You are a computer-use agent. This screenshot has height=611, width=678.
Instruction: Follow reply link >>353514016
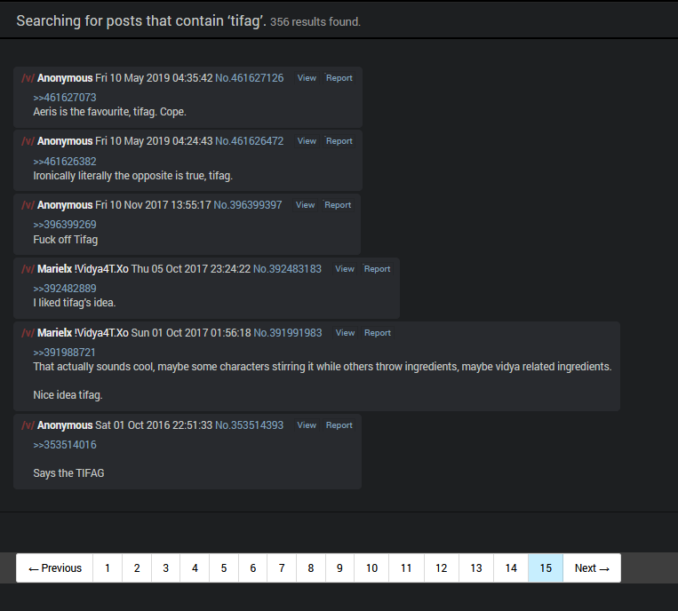point(65,445)
